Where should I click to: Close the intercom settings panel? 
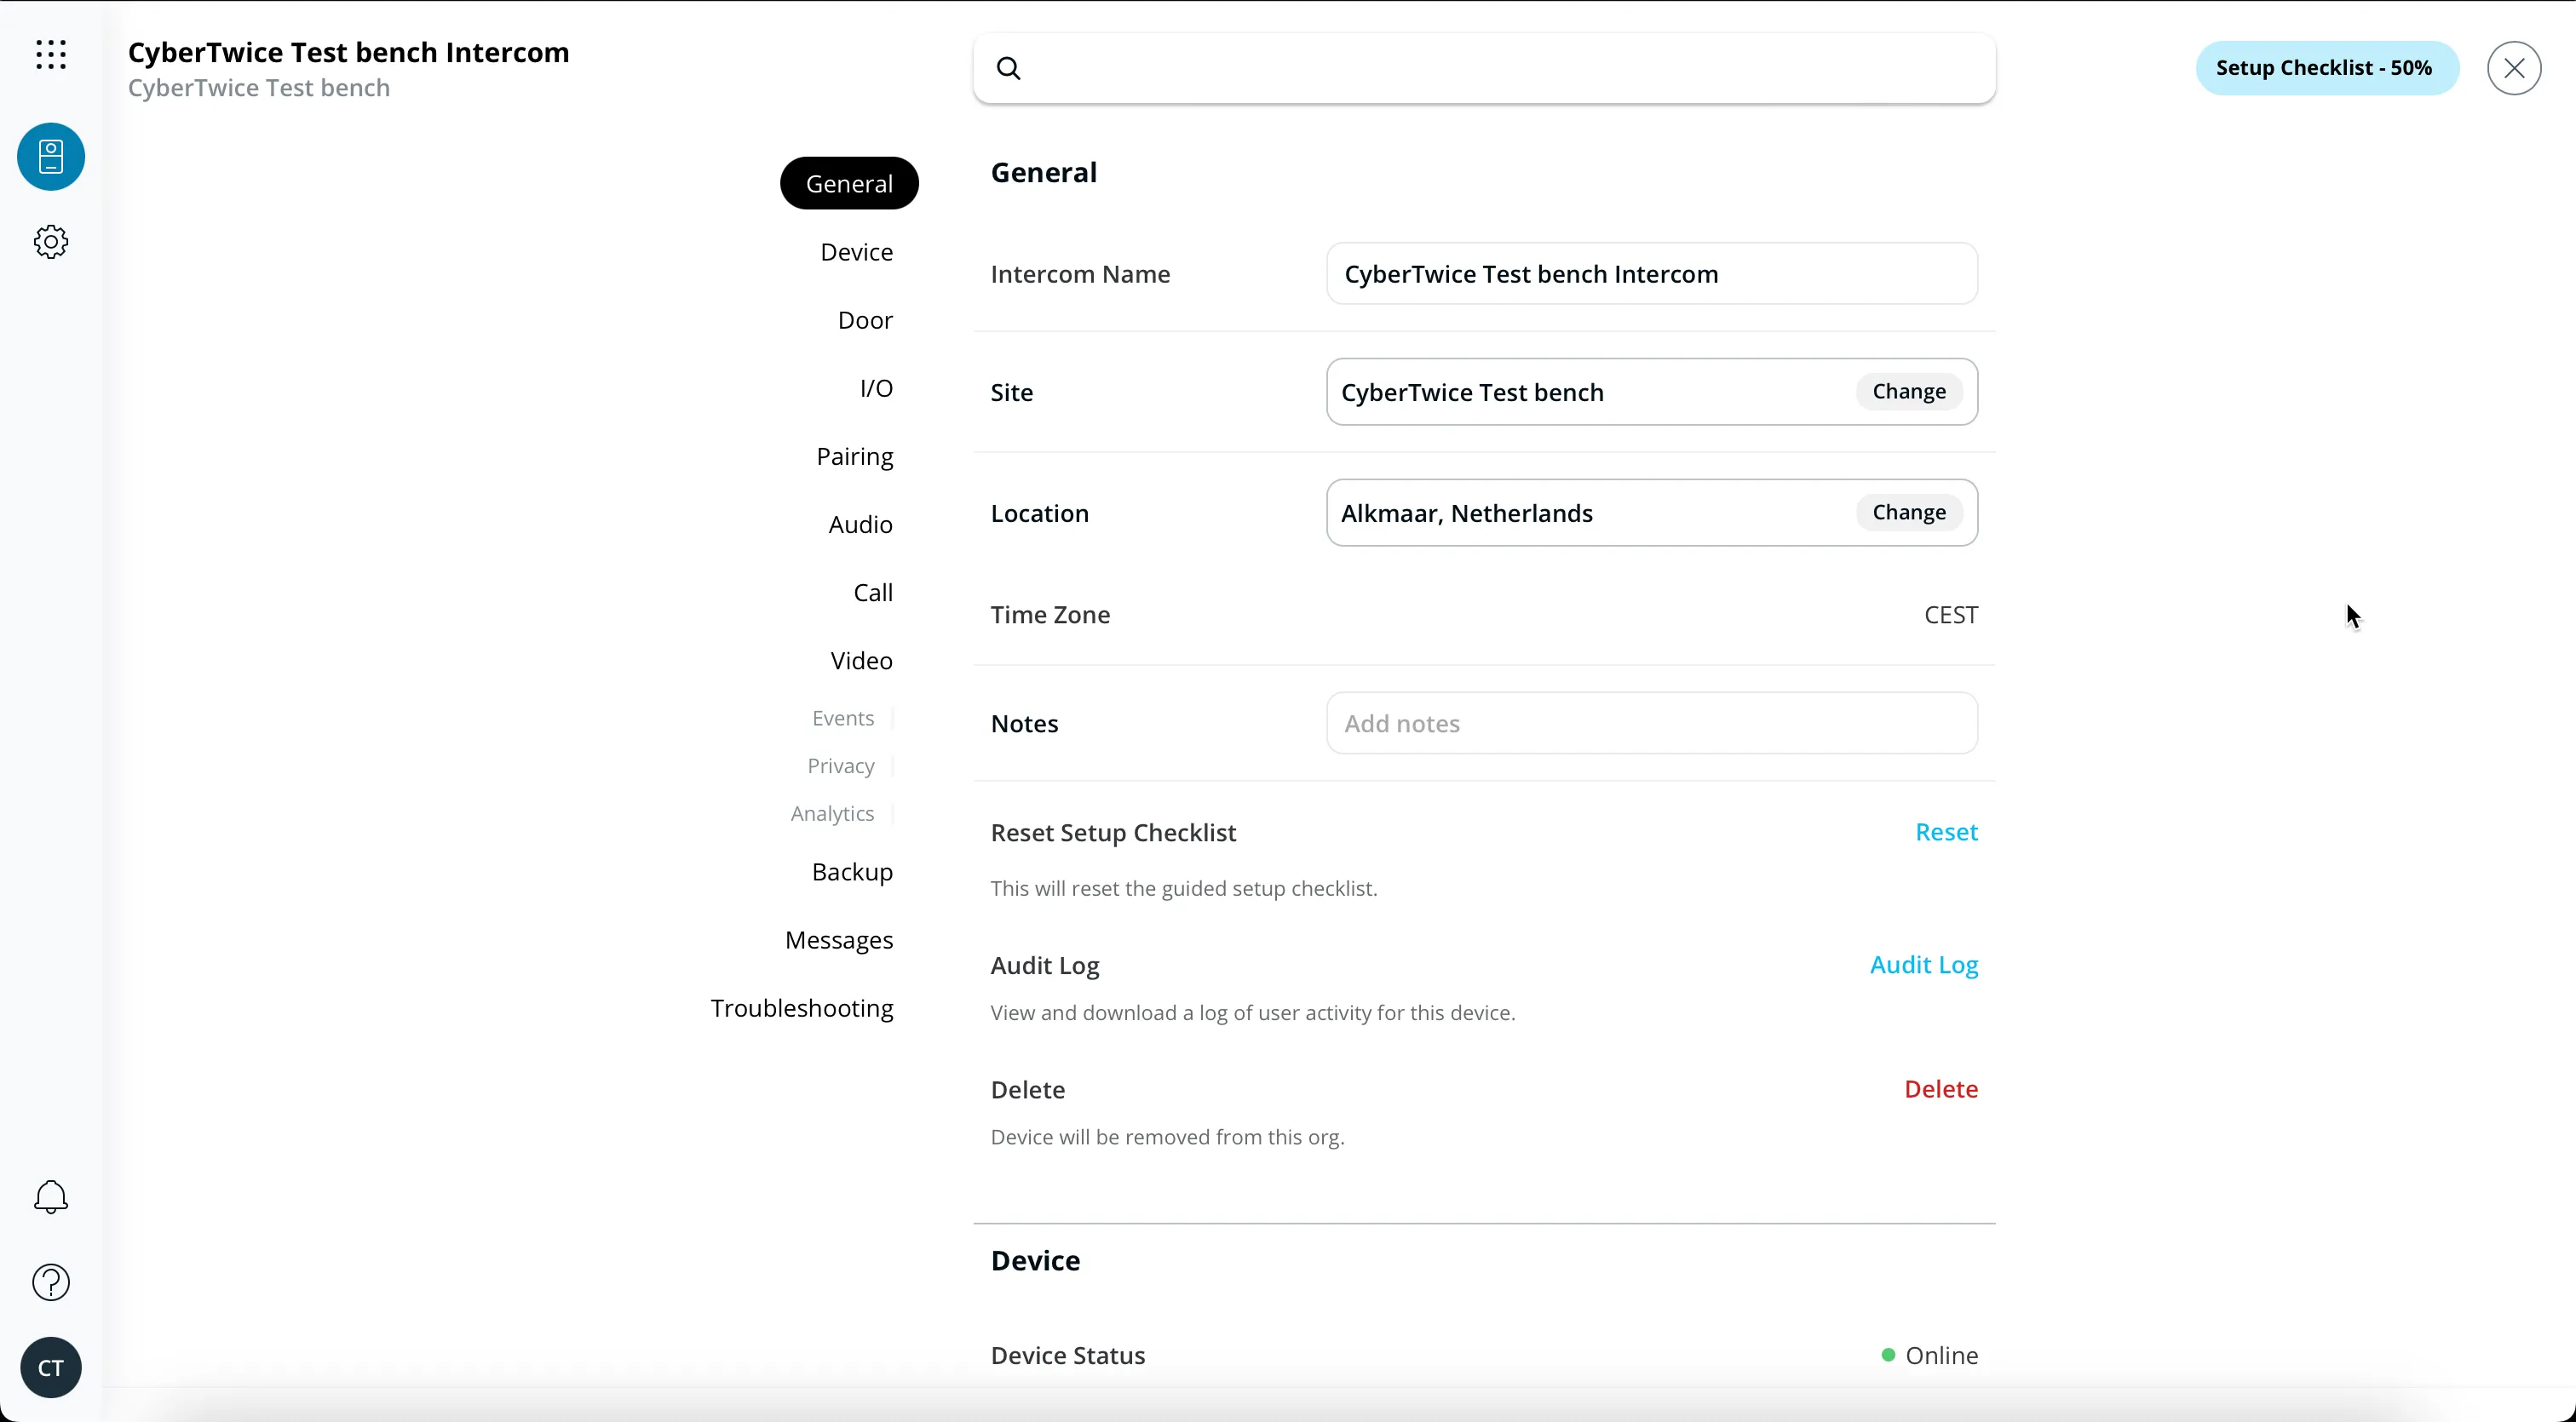(2514, 68)
